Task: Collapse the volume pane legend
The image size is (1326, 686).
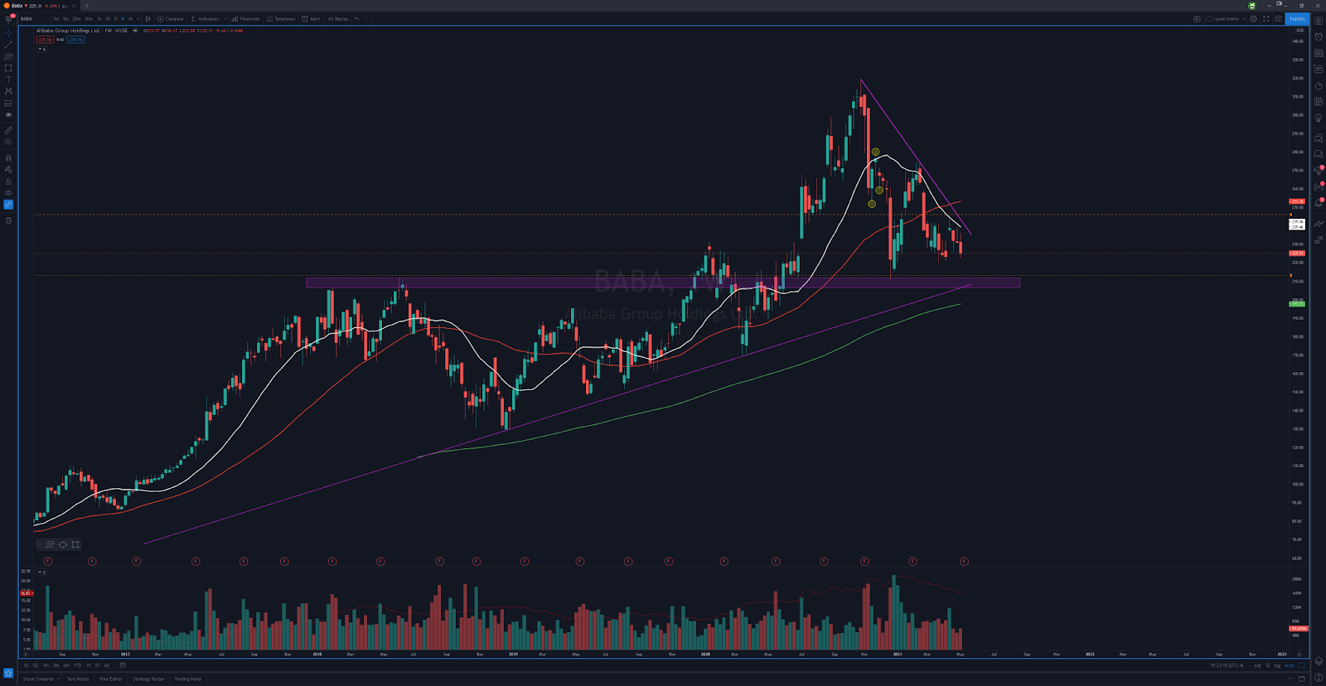Action: tap(41, 572)
